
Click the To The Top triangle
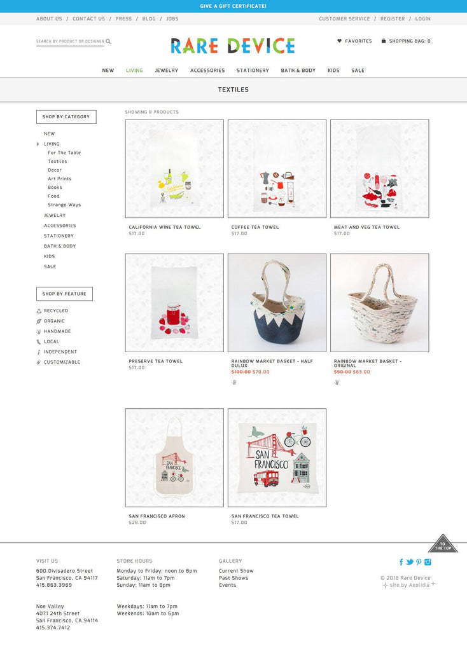coord(443,544)
